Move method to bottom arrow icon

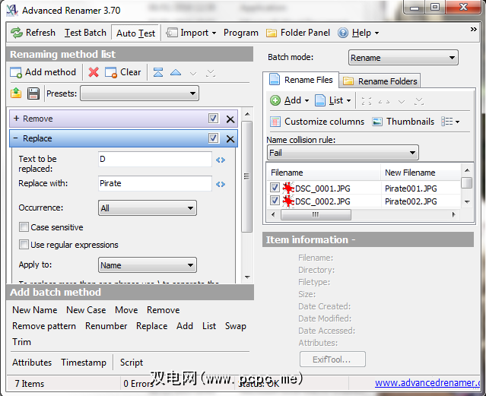tap(211, 73)
